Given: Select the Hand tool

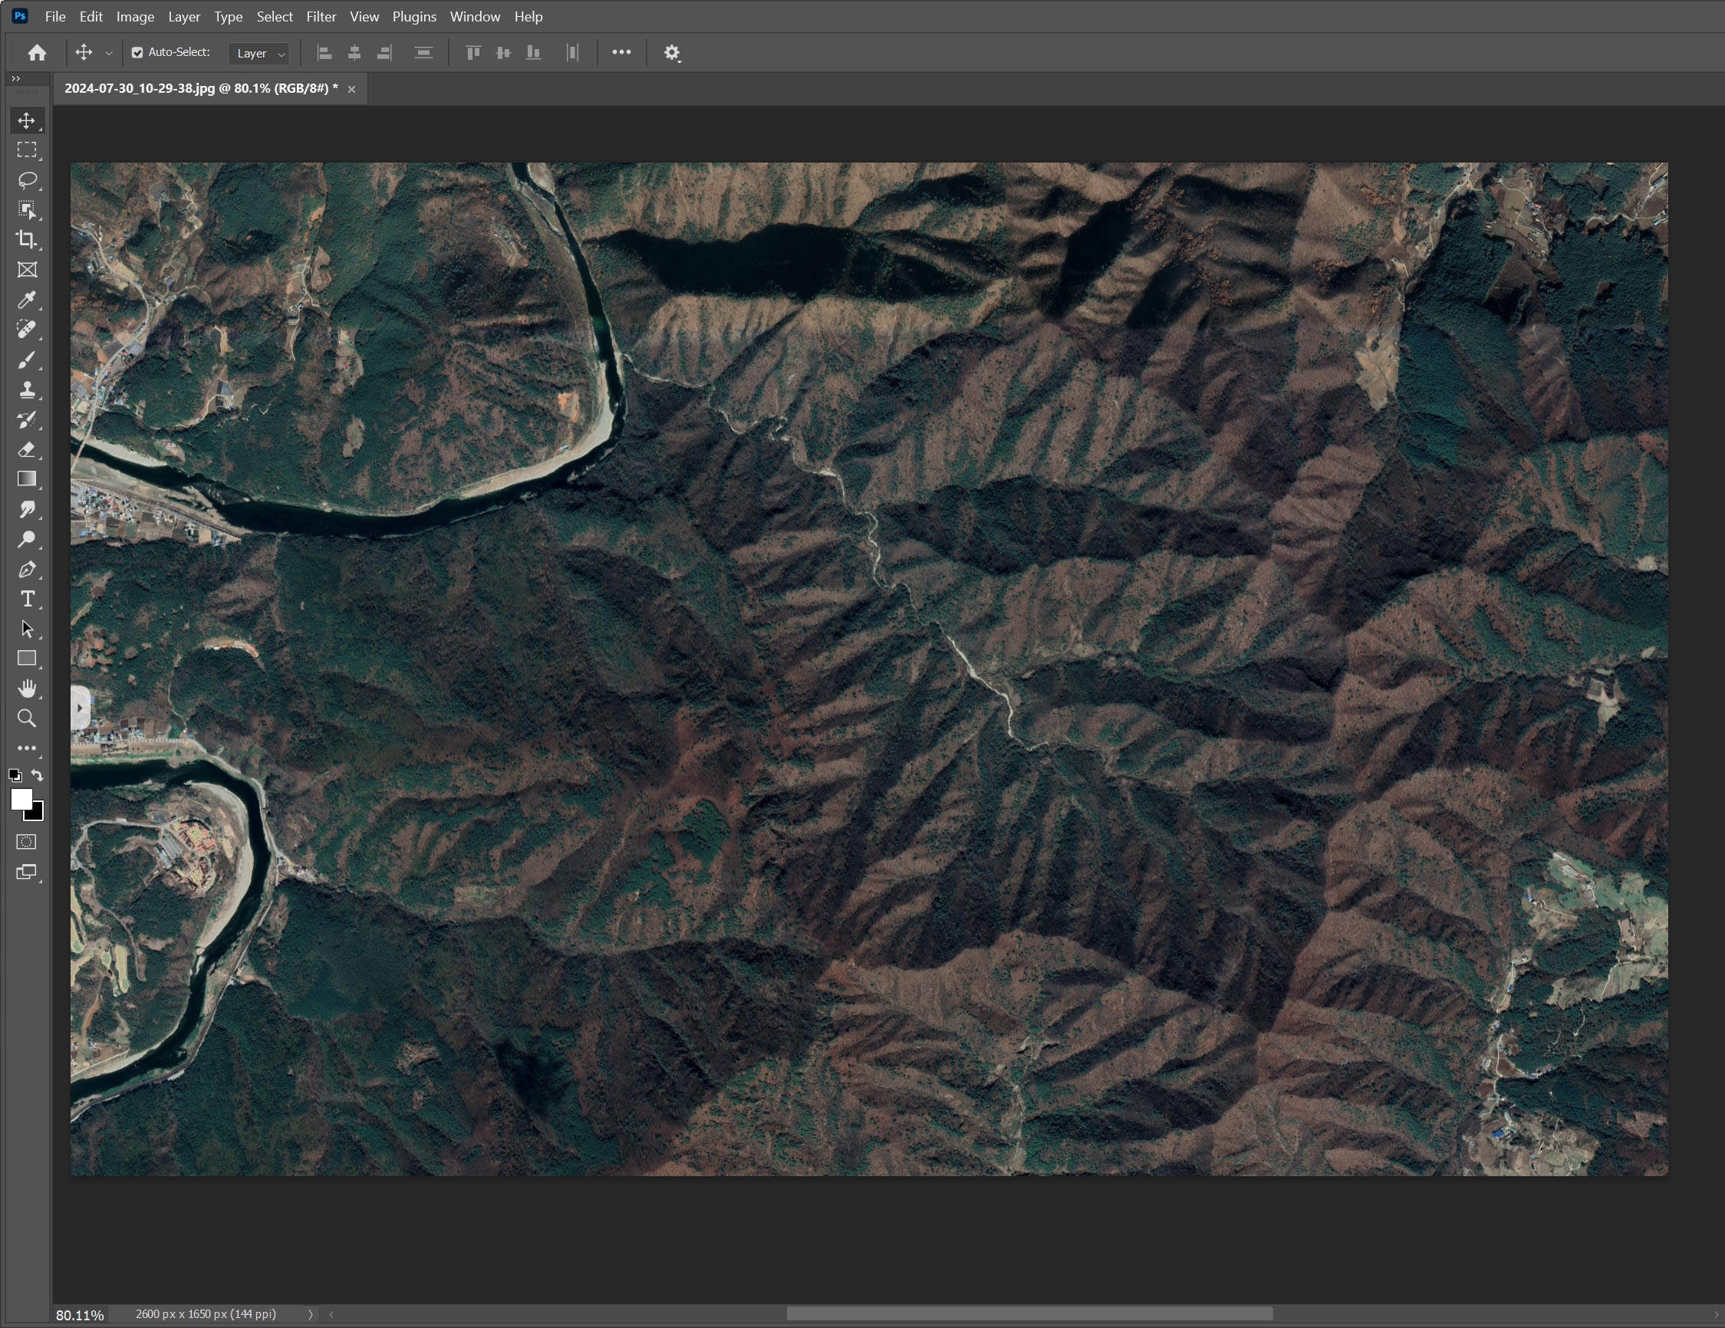Looking at the screenshot, I should [27, 689].
